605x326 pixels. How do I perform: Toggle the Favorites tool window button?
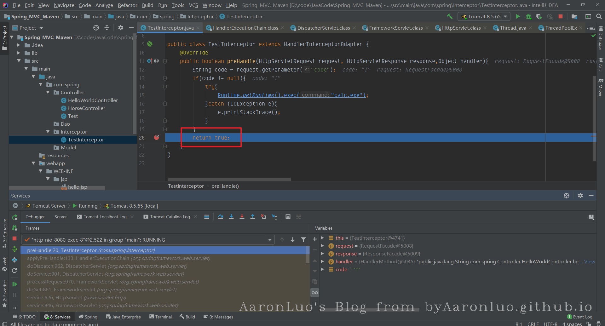4,294
